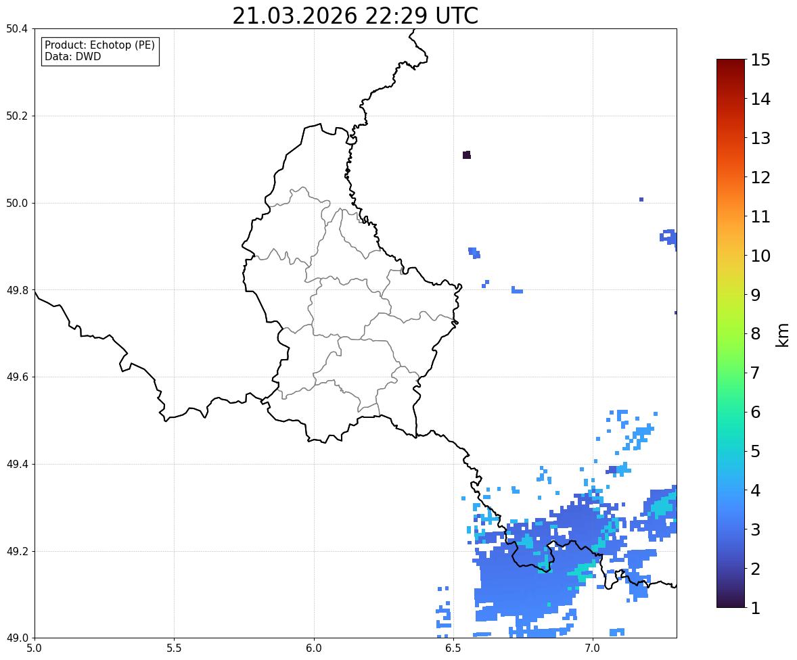Click the colorbar tick label 8

[756, 334]
